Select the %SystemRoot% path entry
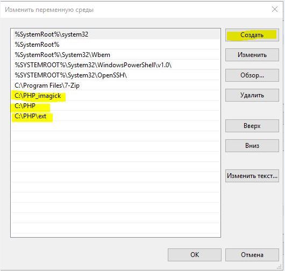Viewport: 285px width, 271px height. tap(116, 45)
